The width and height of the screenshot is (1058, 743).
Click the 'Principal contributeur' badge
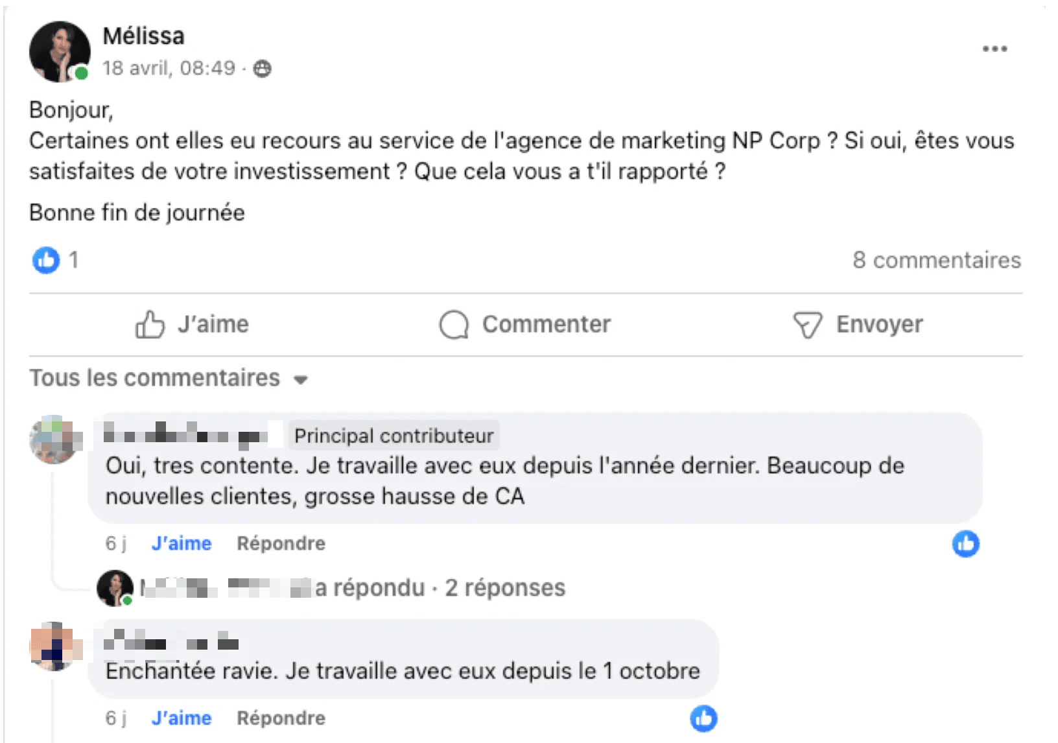(394, 436)
